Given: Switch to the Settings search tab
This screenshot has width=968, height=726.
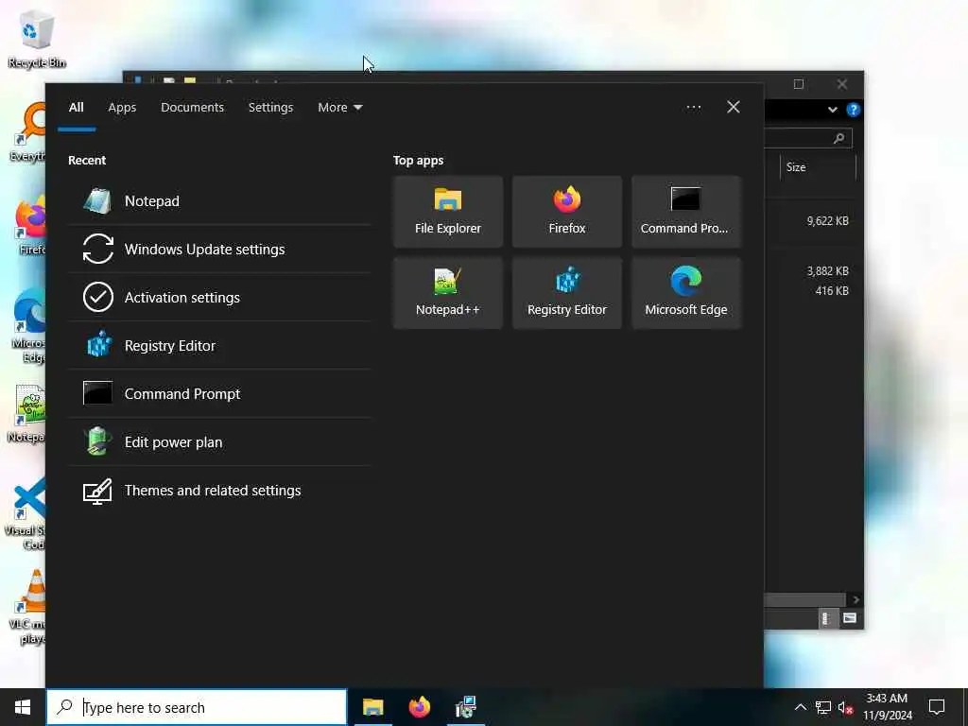Looking at the screenshot, I should (270, 108).
